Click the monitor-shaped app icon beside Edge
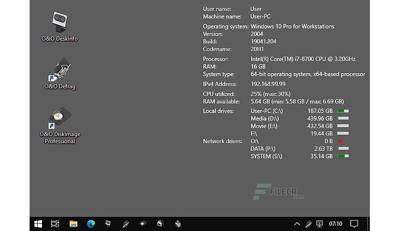Viewport: 399px width, 231px height. (x=108, y=223)
